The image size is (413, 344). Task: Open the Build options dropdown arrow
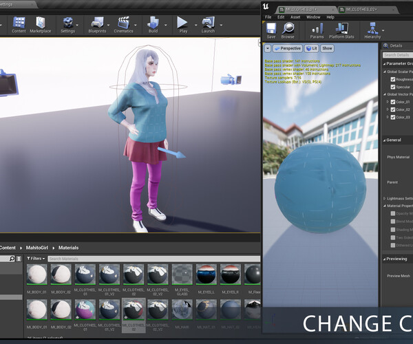coord(166,25)
